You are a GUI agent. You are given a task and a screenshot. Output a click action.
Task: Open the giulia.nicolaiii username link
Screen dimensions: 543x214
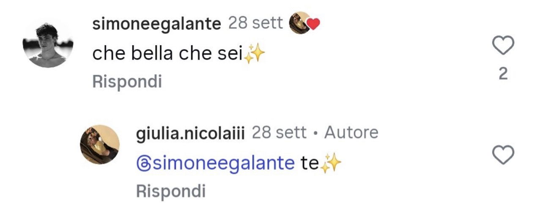(x=191, y=133)
